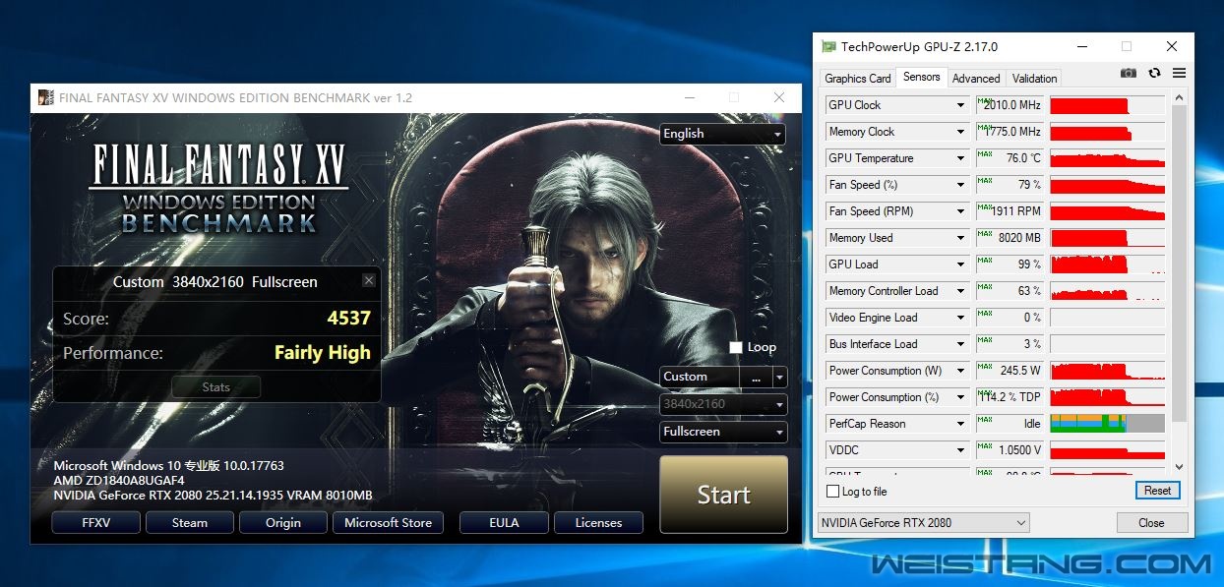
Task: Open the GPU-Z hamburger menu icon
Action: tap(1179, 74)
